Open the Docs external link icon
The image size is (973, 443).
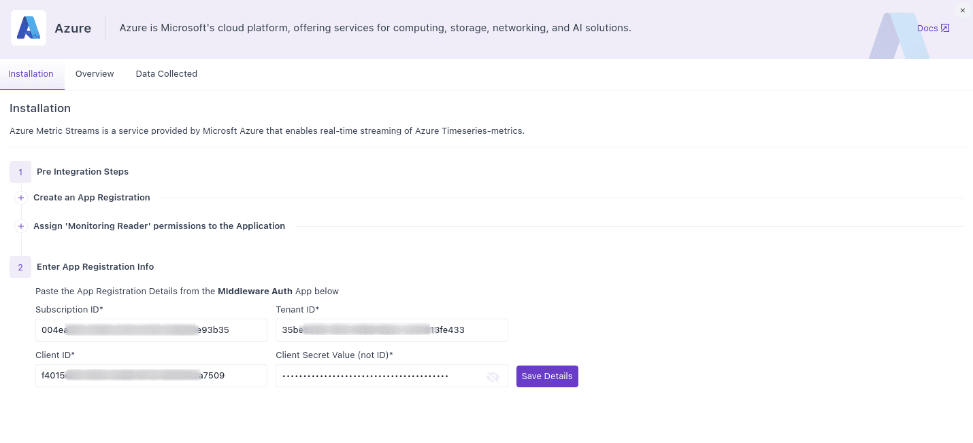click(x=946, y=27)
